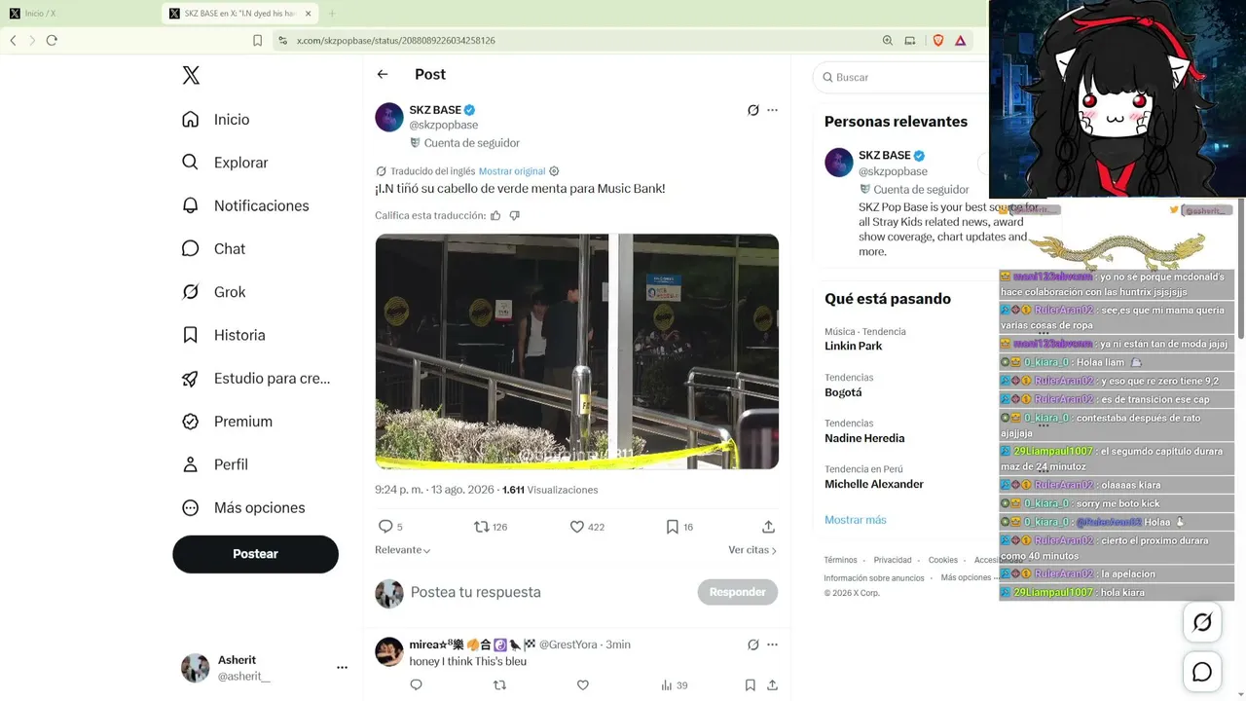
Task: Repost the I.N hair post
Action: tap(491, 527)
